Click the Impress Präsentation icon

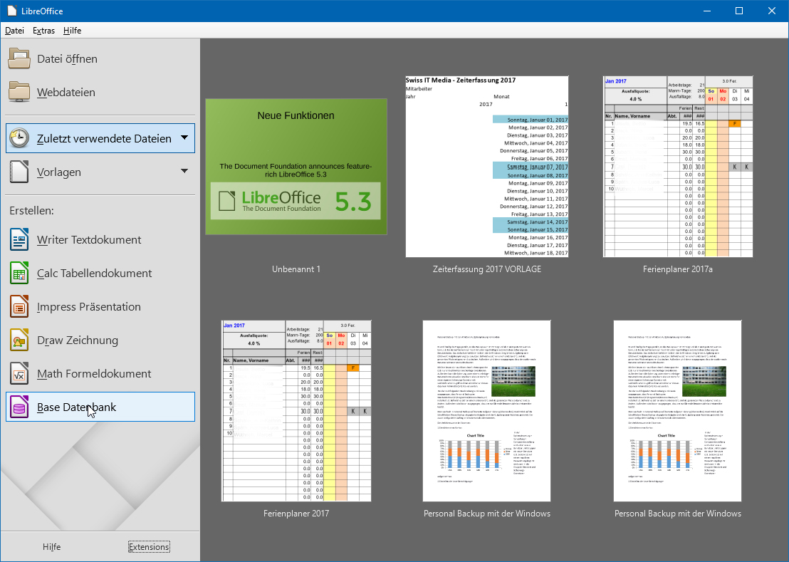[x=19, y=306]
